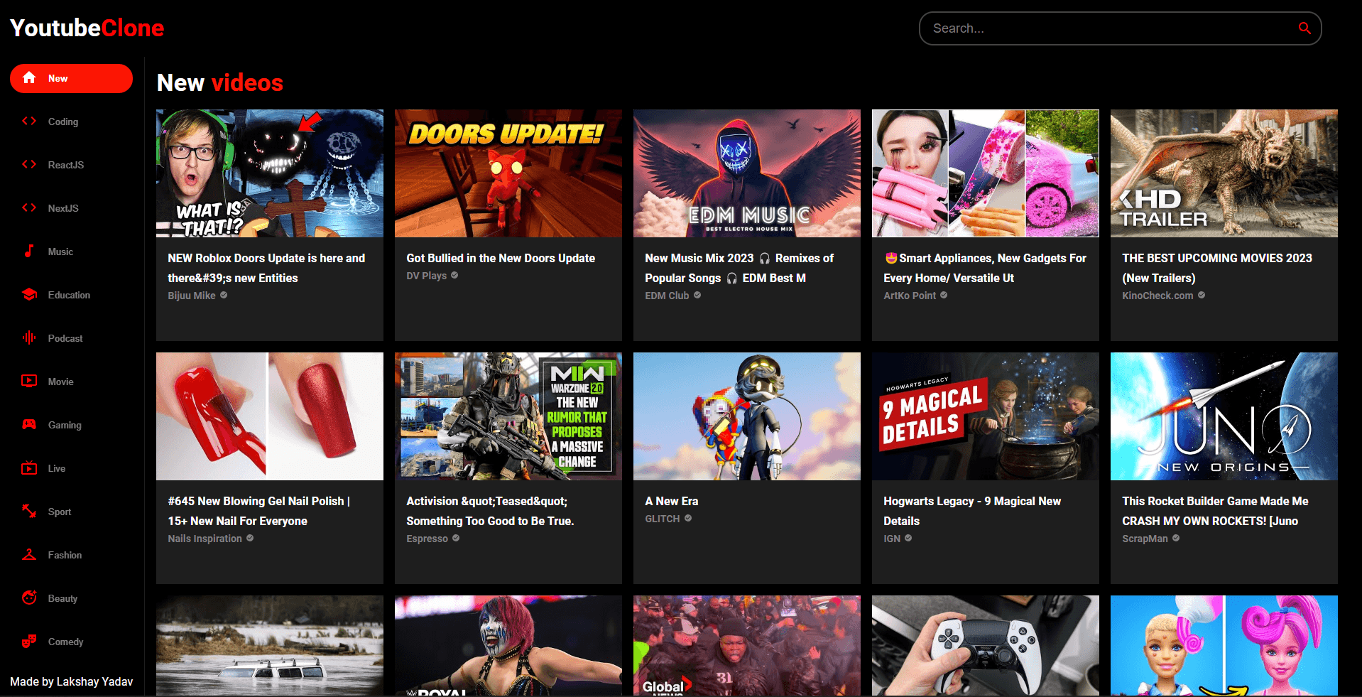Screen dimensions: 1362x697
Task: Open Hogwarts Legacy 9 Magical New Details title
Action: coord(972,511)
